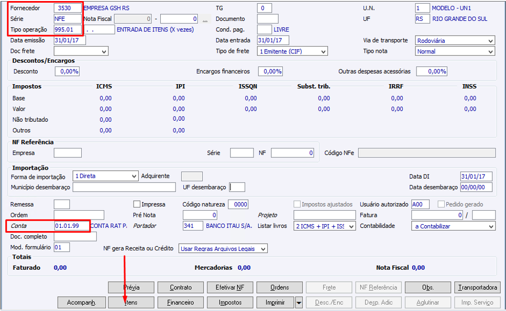Click the Transportadora button
The width and height of the screenshot is (506, 311).
478,287
